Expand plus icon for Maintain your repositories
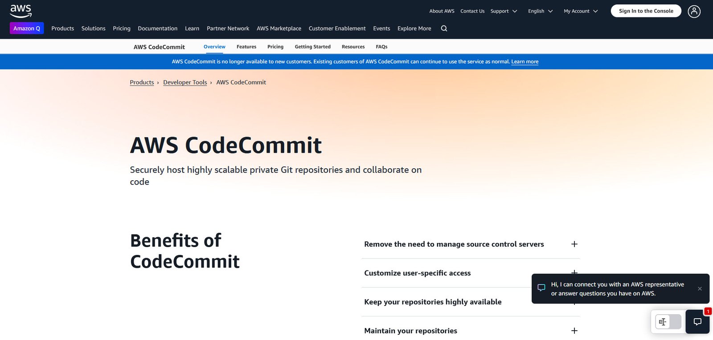713x340 pixels. click(x=574, y=331)
